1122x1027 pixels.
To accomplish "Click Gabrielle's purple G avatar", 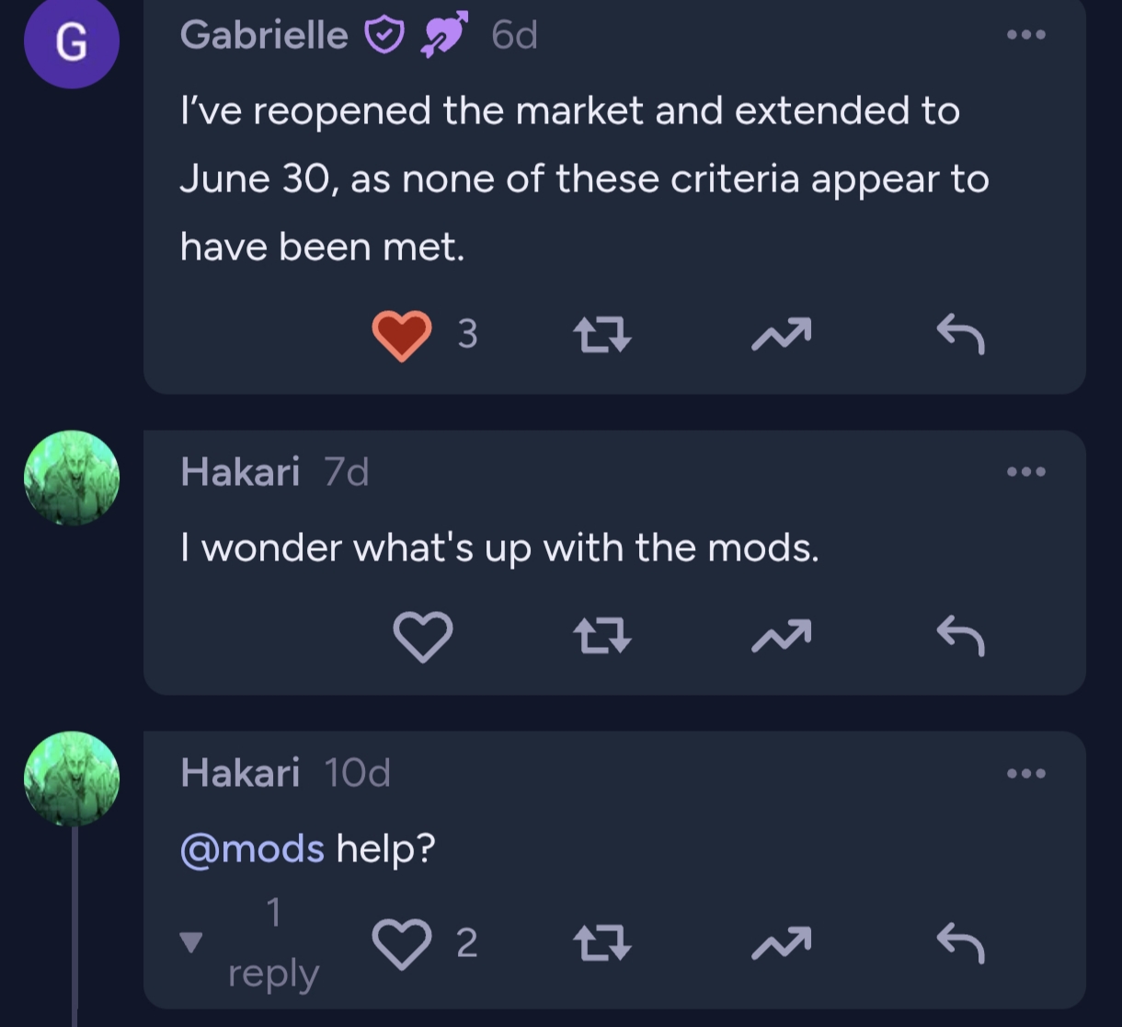I will pos(71,42).
